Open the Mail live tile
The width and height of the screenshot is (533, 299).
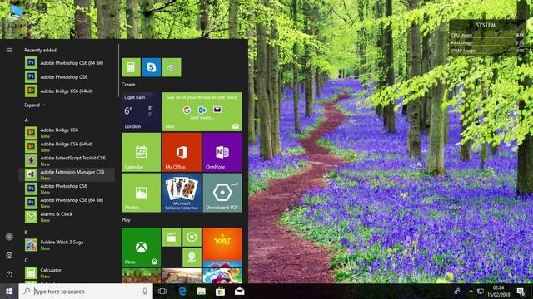pos(202,111)
